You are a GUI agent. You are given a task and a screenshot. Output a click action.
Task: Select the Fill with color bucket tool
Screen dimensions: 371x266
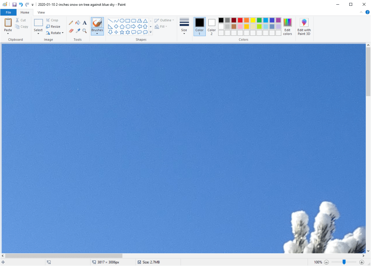pyautogui.click(x=78, y=23)
